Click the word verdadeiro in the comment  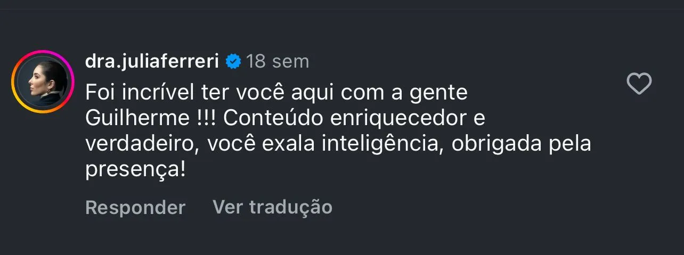click(140, 144)
